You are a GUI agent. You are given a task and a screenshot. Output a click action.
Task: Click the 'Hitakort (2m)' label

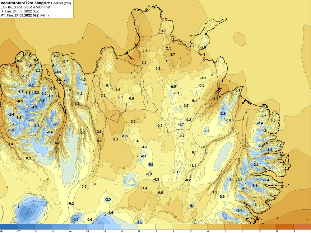coord(61,3)
